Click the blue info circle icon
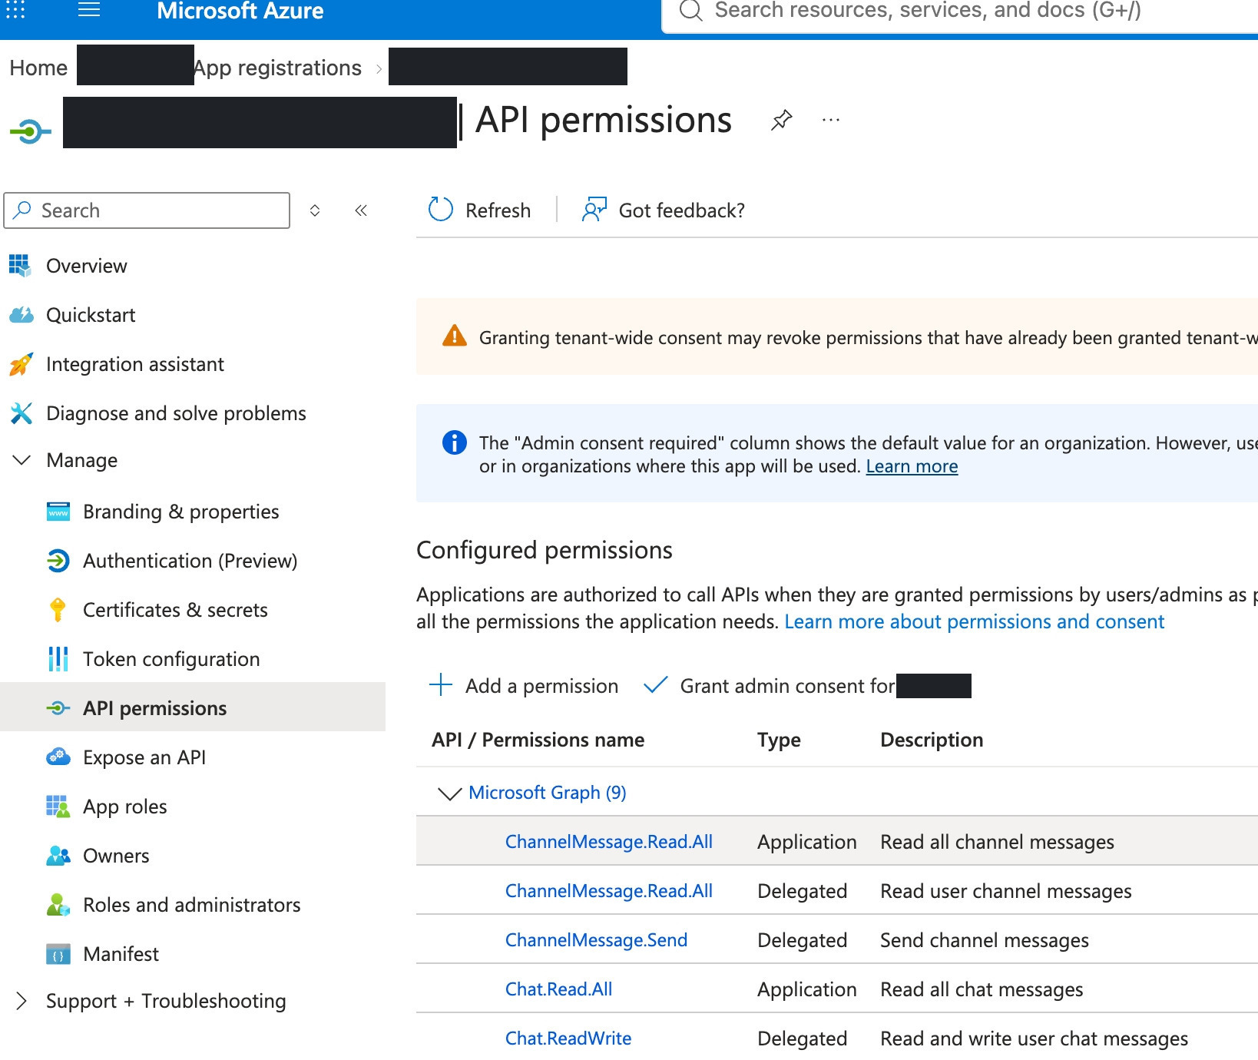 click(455, 442)
